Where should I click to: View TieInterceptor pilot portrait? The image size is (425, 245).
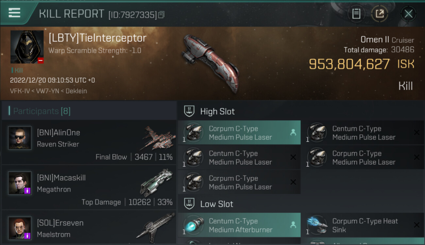click(x=27, y=47)
